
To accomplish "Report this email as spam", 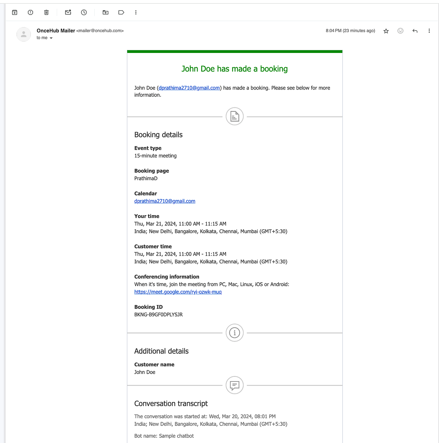I will 30,12.
